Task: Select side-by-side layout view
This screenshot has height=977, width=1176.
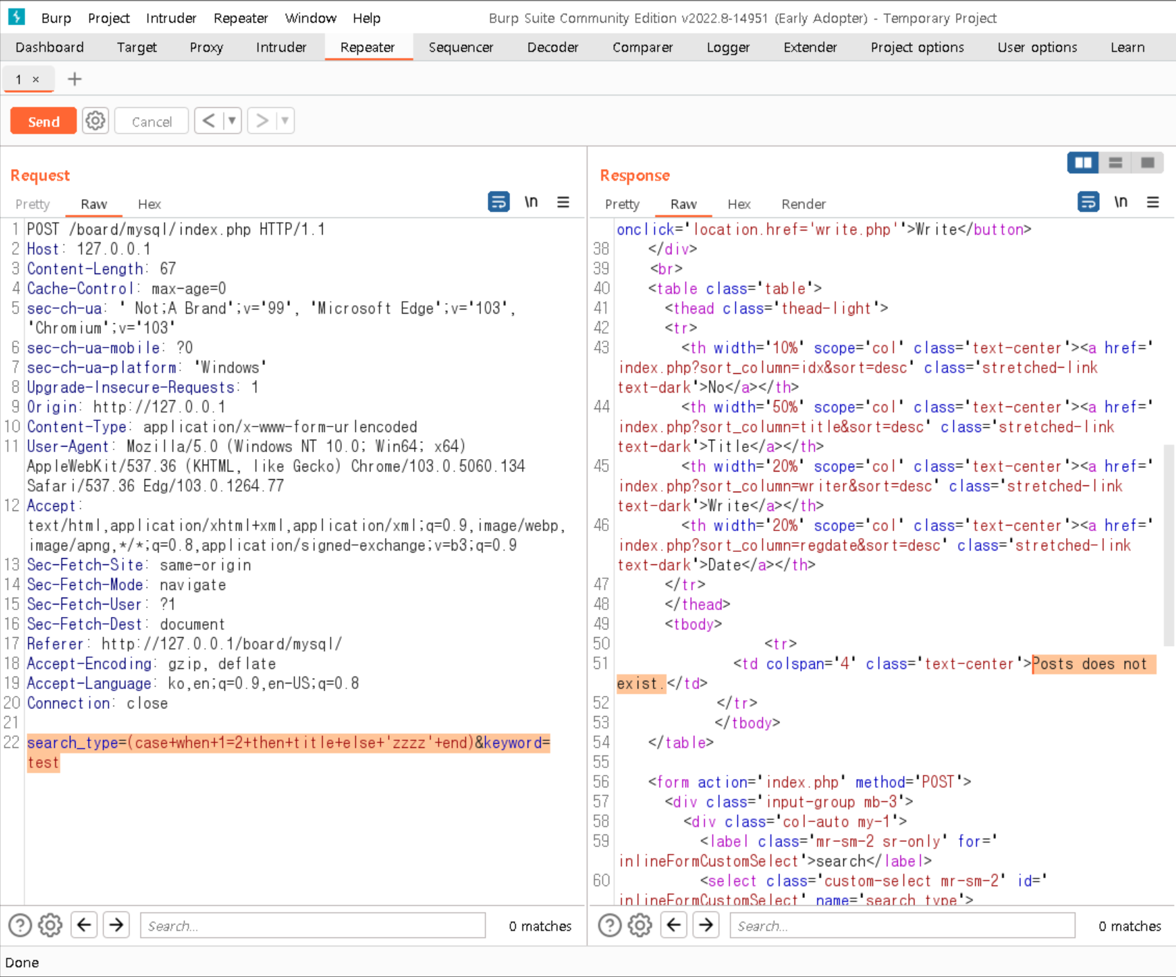Action: tap(1083, 163)
